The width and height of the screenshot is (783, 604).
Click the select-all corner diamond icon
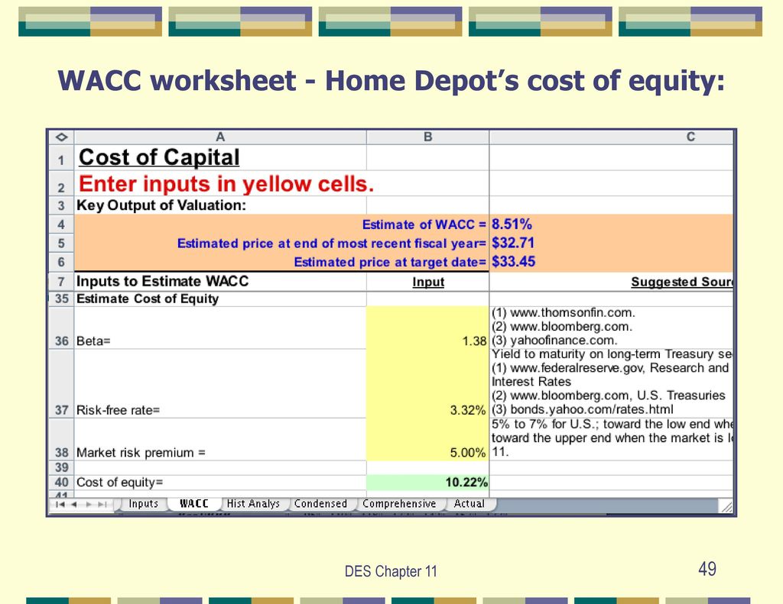coord(61,137)
